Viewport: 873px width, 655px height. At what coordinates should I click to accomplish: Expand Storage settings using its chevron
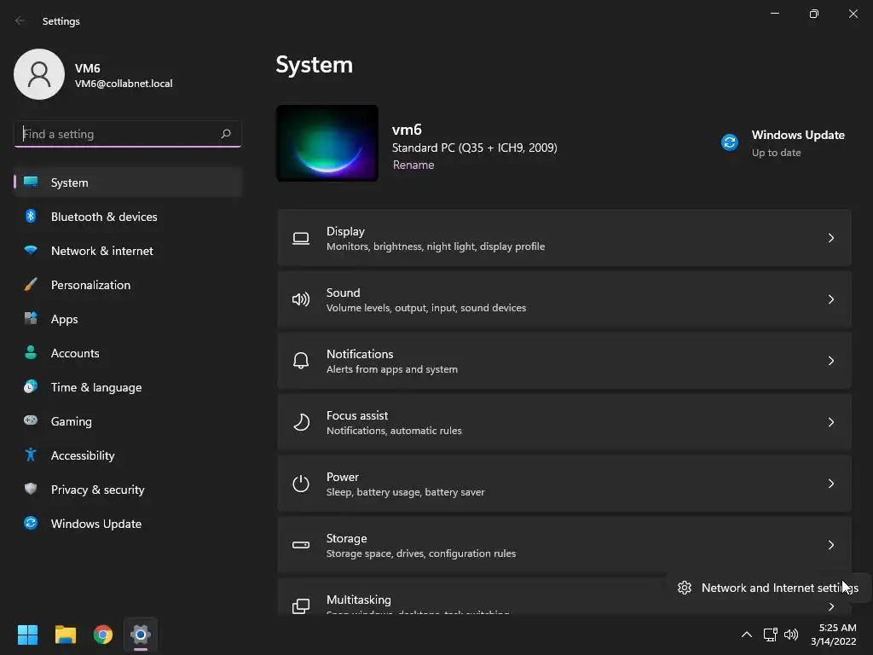click(x=831, y=545)
